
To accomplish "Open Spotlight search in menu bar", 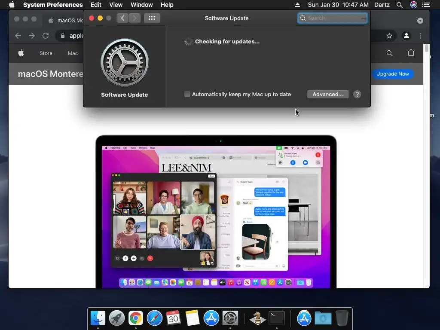I will coord(400,5).
